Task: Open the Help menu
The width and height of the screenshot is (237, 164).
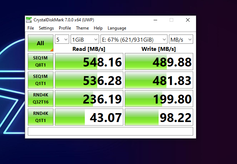Action: pos(98,28)
